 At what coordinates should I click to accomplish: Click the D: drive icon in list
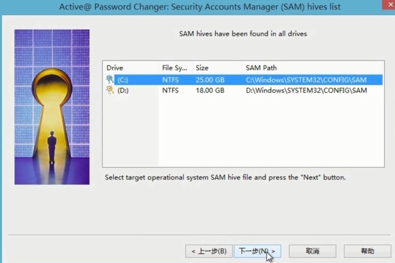[x=110, y=90]
